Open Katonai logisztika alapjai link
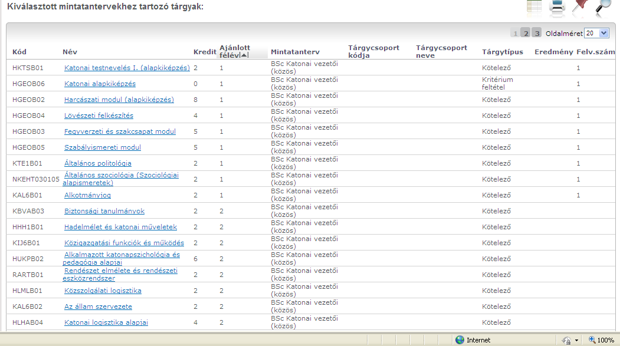The image size is (620, 346). coord(106,322)
